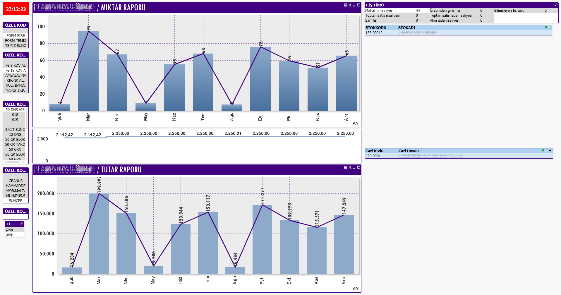Select Mal alim irsaliyesi in FİŞ TÜRÜ
Screen dimensions: 561x295
(379, 11)
